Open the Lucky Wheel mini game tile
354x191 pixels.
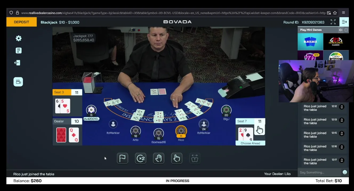(x=336, y=56)
